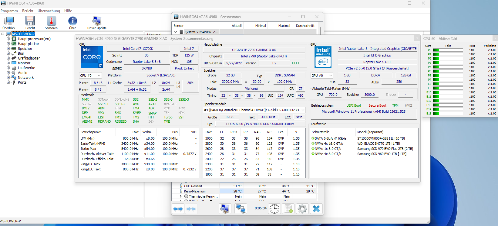Collapse the System: GIGABYTE sensor group
Image resolution: width=498 pixels, height=226 pixels.
click(176, 32)
